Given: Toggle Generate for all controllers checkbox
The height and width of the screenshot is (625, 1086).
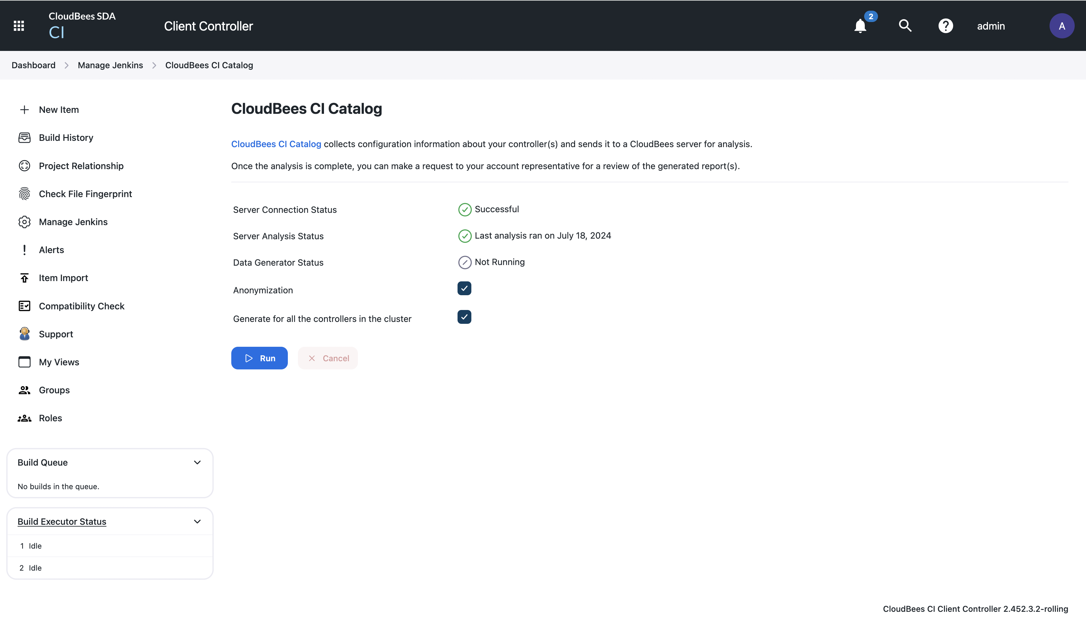Looking at the screenshot, I should pyautogui.click(x=464, y=317).
